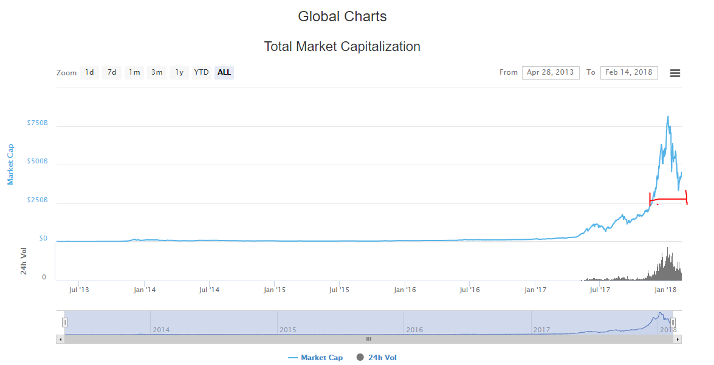Select the 7d zoom range

click(112, 73)
